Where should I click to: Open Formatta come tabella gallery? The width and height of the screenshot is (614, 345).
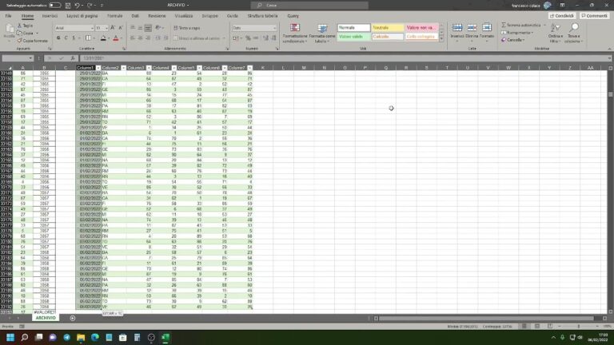(x=322, y=33)
